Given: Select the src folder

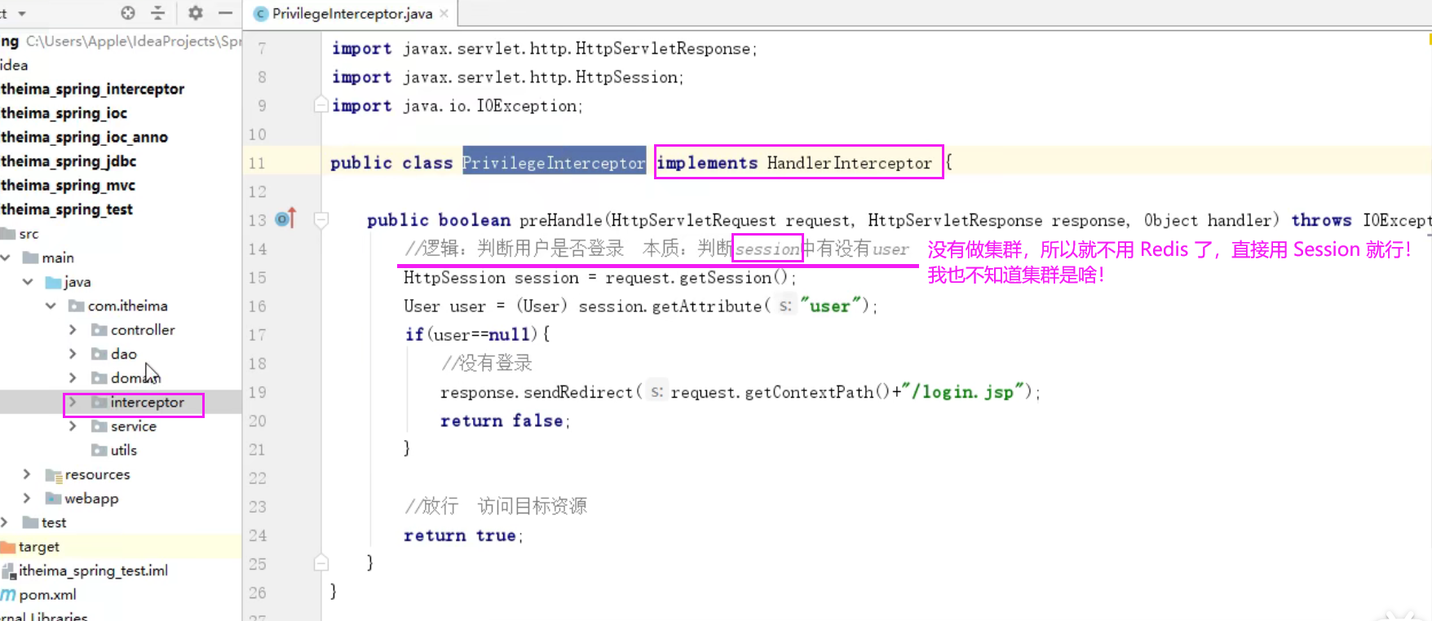Looking at the screenshot, I should coord(29,234).
